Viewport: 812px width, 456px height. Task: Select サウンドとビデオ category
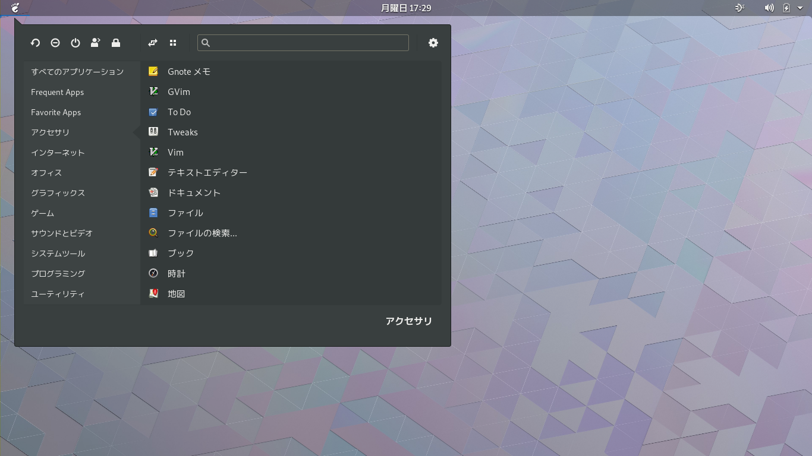[82, 233]
